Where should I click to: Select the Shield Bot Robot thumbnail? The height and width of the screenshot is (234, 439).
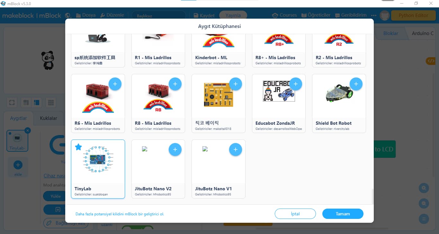(339, 93)
